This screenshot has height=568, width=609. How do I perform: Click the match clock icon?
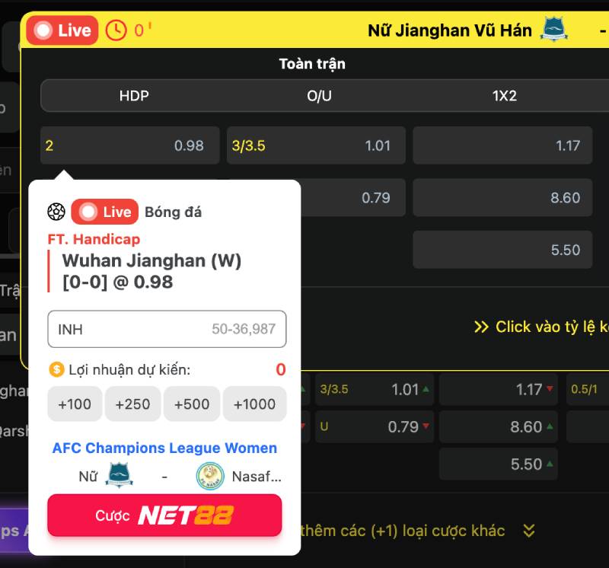(116, 30)
